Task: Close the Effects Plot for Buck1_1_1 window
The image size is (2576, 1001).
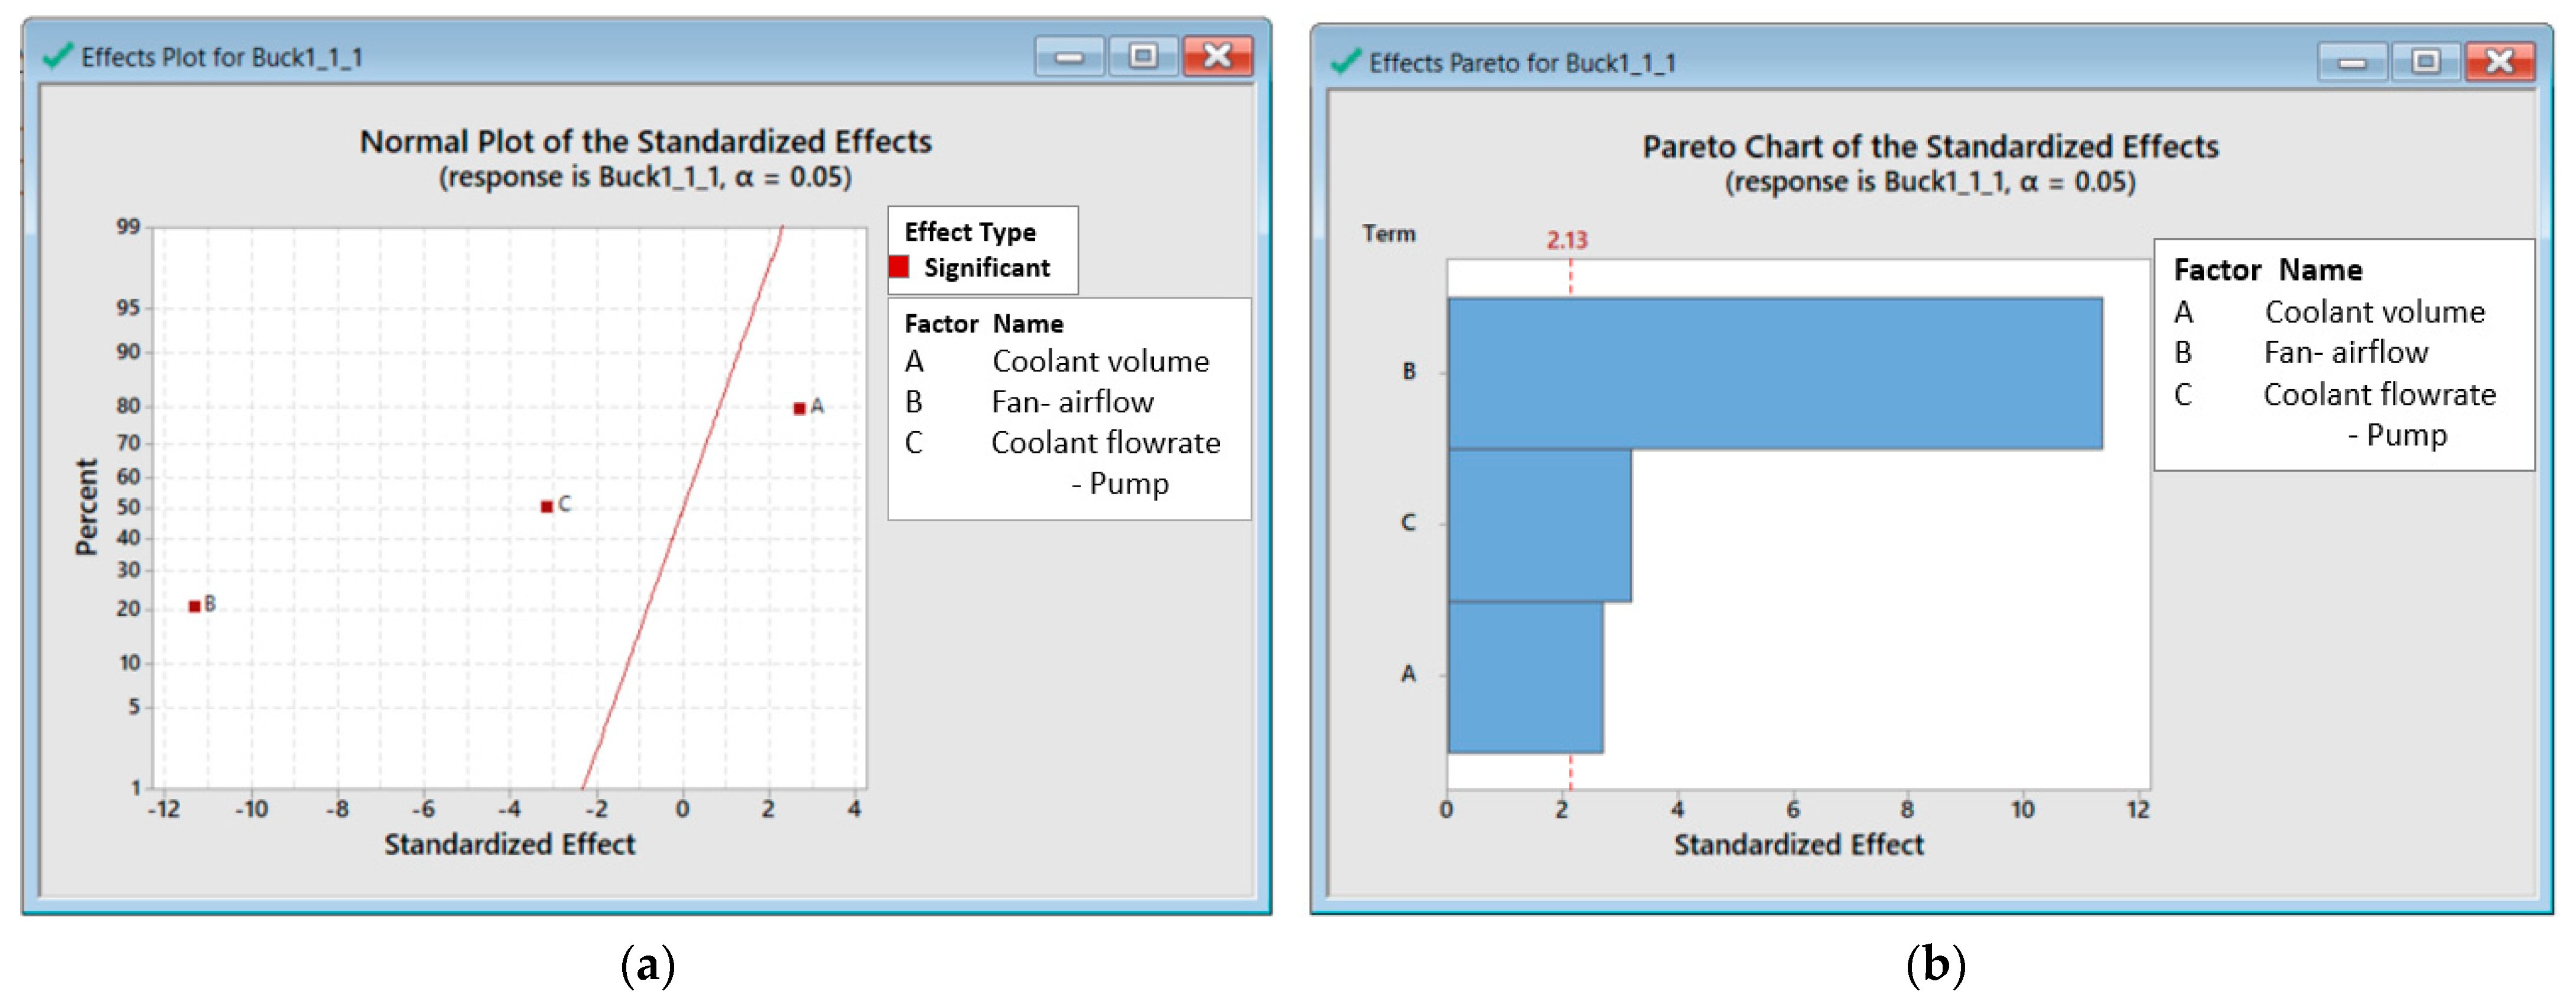Action: click(x=1217, y=57)
